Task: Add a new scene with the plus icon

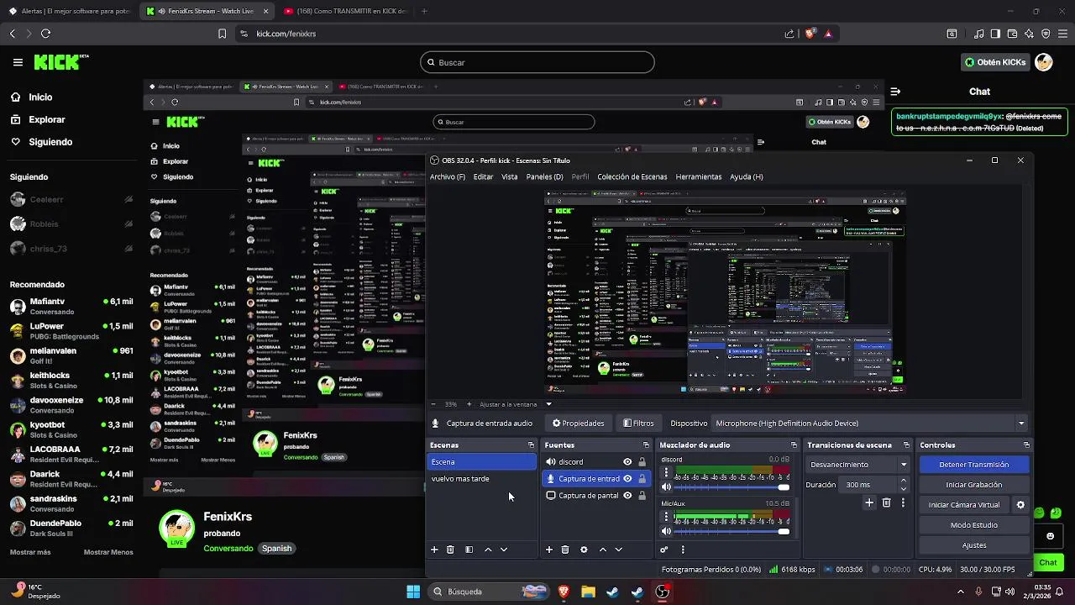Action: click(434, 550)
